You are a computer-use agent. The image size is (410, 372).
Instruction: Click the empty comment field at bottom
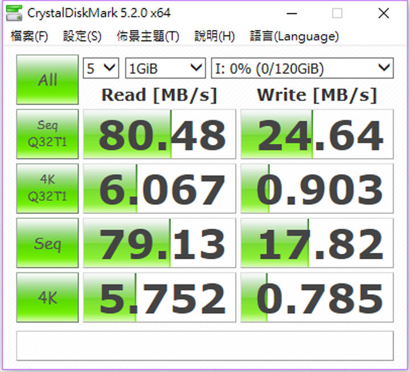pyautogui.click(x=204, y=345)
